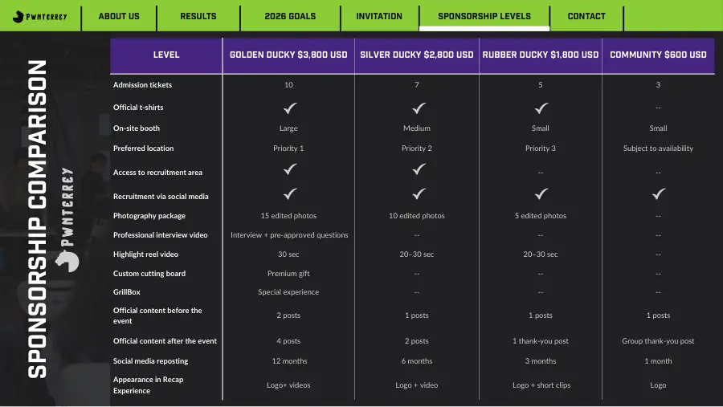Click the Rubber Ducky $1,800 USD header
Viewport: 723px width, 407px height.
coord(541,55)
